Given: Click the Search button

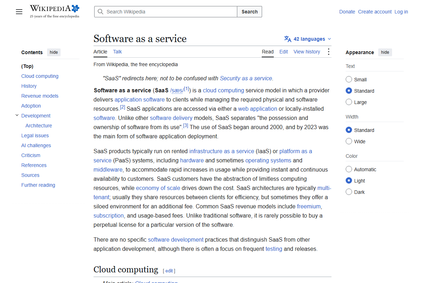Looking at the screenshot, I should (250, 12).
